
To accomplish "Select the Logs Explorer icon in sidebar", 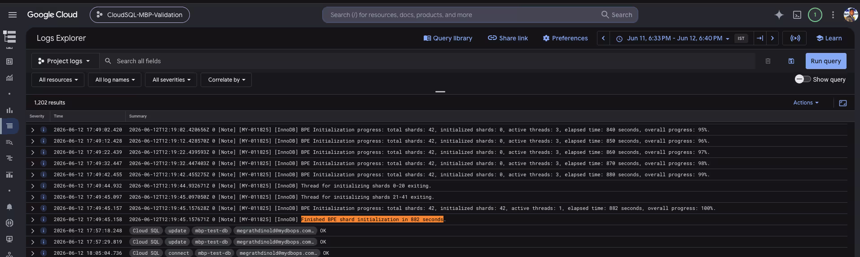I will [x=9, y=126].
